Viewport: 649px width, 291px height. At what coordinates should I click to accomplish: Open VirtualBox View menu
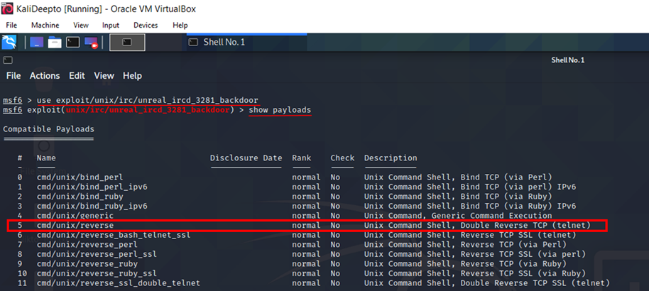click(x=81, y=26)
